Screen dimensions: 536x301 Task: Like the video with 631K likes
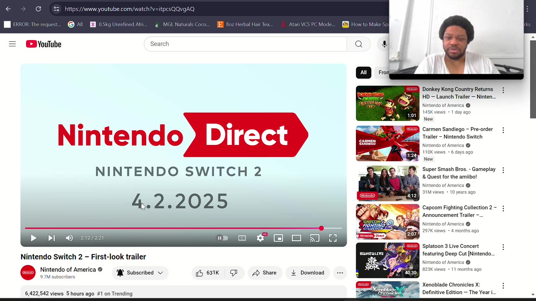coord(208,273)
